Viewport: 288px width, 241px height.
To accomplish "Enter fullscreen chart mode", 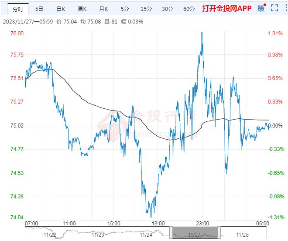I will (x=274, y=8).
